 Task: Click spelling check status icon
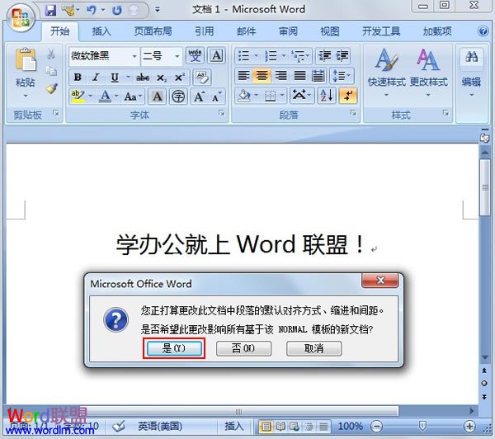point(119,426)
